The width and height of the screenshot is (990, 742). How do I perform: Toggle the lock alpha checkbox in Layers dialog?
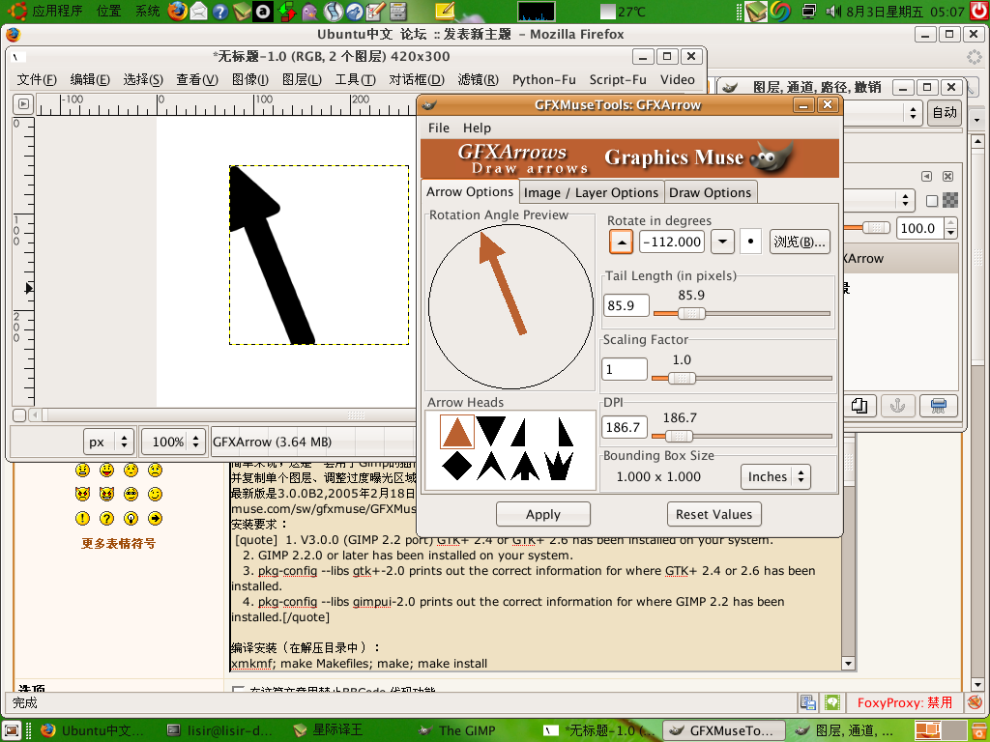point(931,201)
